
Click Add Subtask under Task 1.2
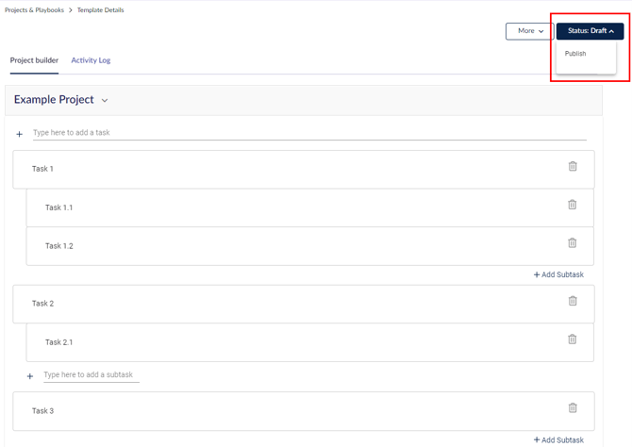(558, 275)
